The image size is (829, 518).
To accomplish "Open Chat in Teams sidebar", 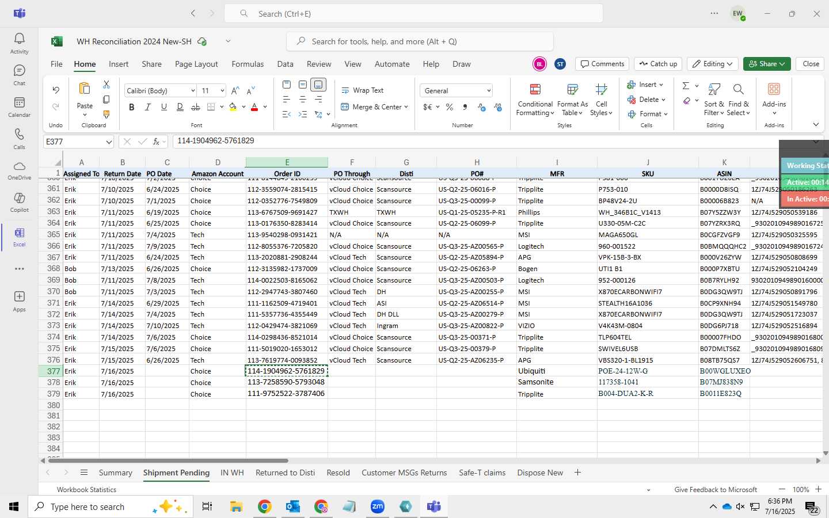I will point(19,75).
